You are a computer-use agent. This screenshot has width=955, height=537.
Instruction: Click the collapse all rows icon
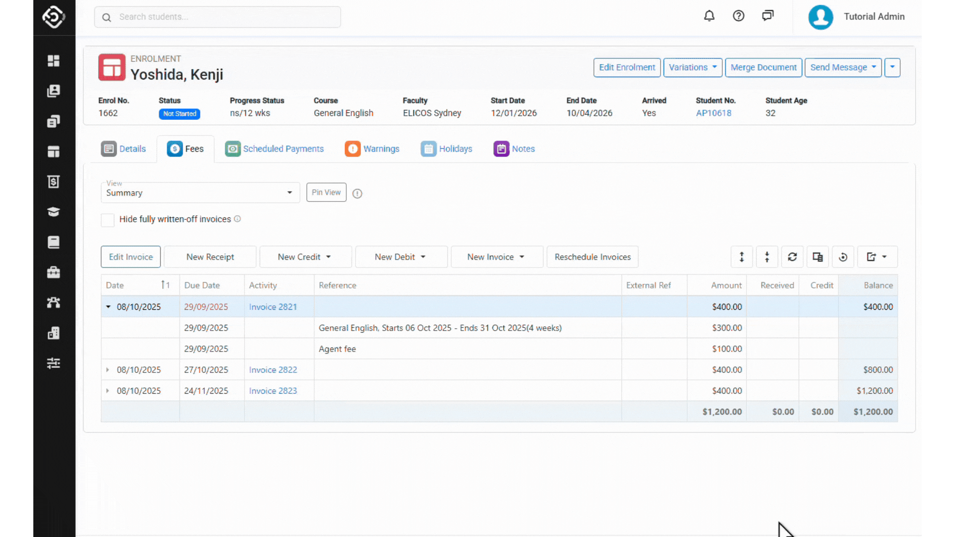tap(767, 257)
